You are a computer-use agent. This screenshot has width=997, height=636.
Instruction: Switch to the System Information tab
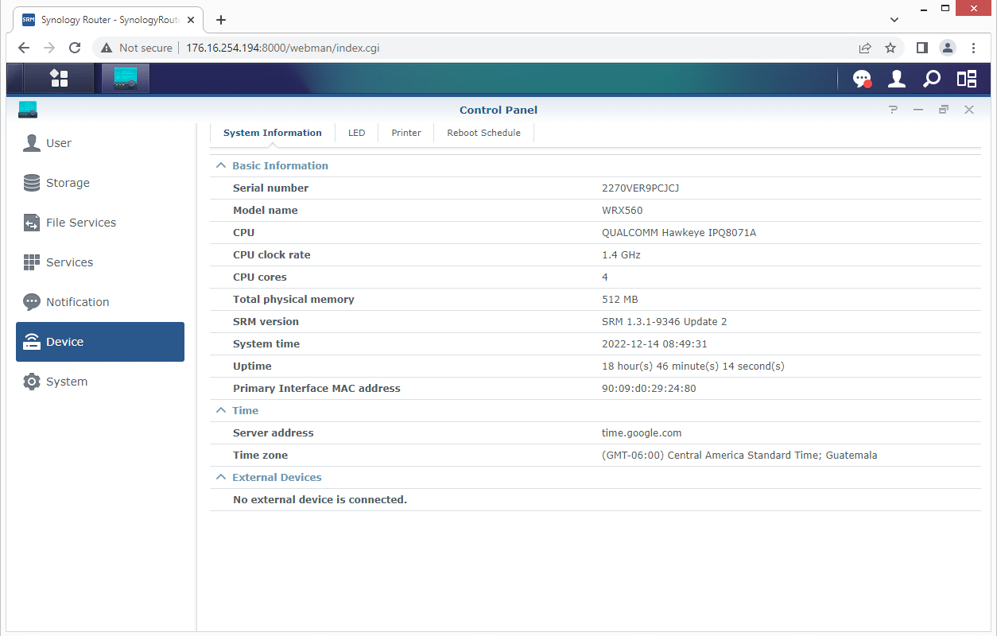(x=273, y=133)
